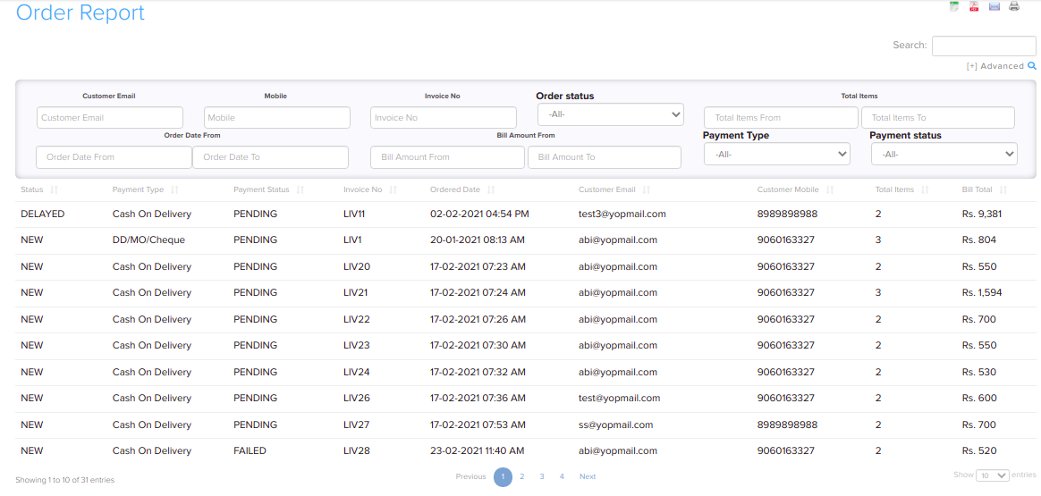This screenshot has width=1041, height=496.
Task: Click invoice number LIV28
Action: click(x=357, y=451)
